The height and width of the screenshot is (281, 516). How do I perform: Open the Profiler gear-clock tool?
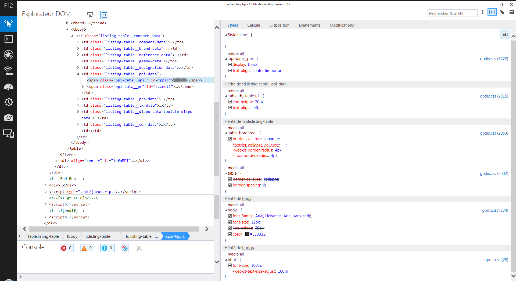point(9,102)
